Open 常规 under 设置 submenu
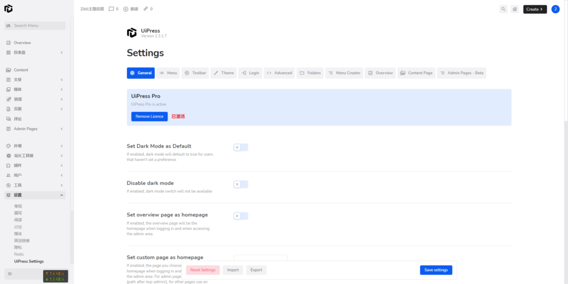The height and width of the screenshot is (284, 568). tap(18, 206)
